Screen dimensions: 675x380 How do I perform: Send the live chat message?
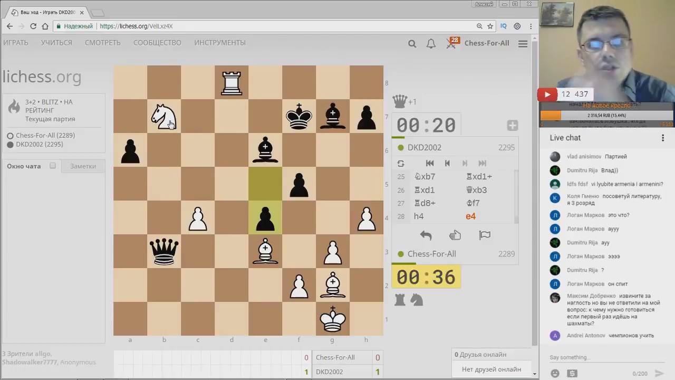coord(659,373)
